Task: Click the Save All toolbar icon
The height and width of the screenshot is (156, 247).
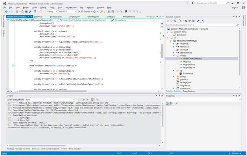Action: 30,12
